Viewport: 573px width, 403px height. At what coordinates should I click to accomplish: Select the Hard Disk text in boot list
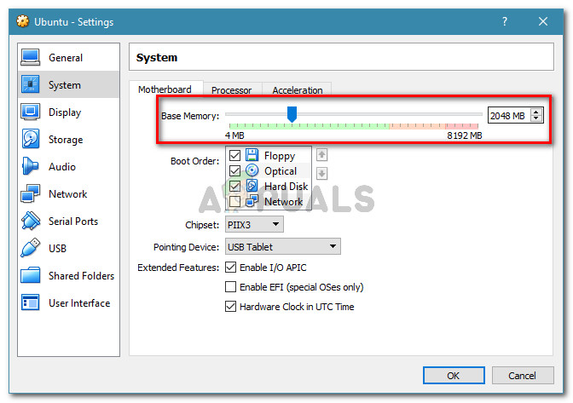[286, 187]
